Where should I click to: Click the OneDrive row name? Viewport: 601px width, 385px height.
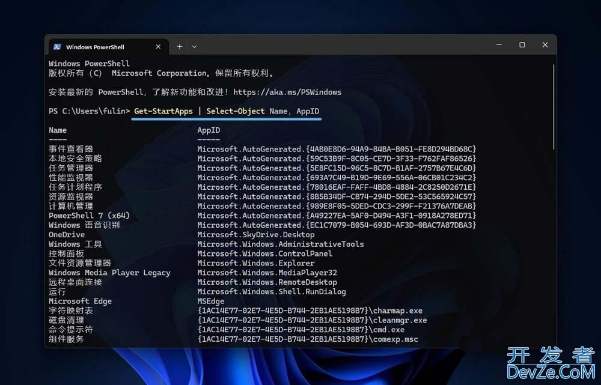coord(67,235)
